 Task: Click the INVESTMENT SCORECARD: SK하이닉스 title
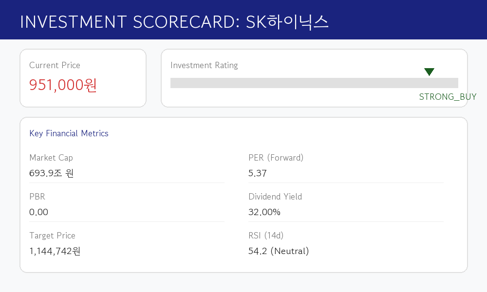click(x=174, y=22)
